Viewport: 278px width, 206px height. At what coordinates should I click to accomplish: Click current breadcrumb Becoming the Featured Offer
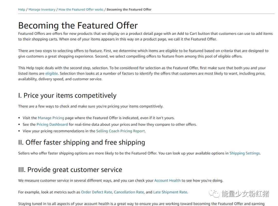(129, 10)
